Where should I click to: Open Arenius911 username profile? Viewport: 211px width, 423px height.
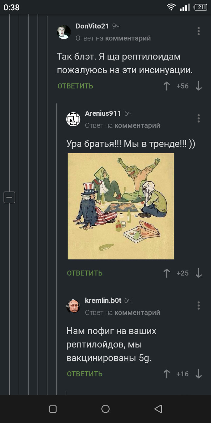coord(103,113)
